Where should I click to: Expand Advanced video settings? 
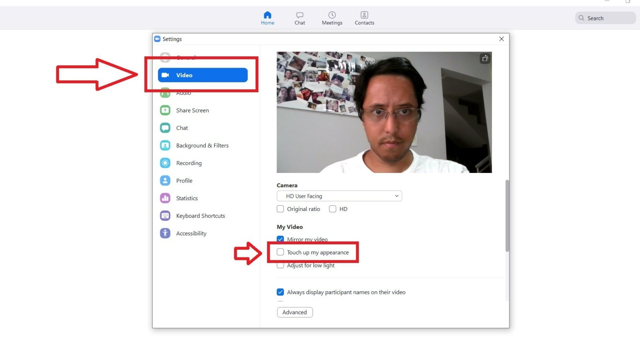295,312
